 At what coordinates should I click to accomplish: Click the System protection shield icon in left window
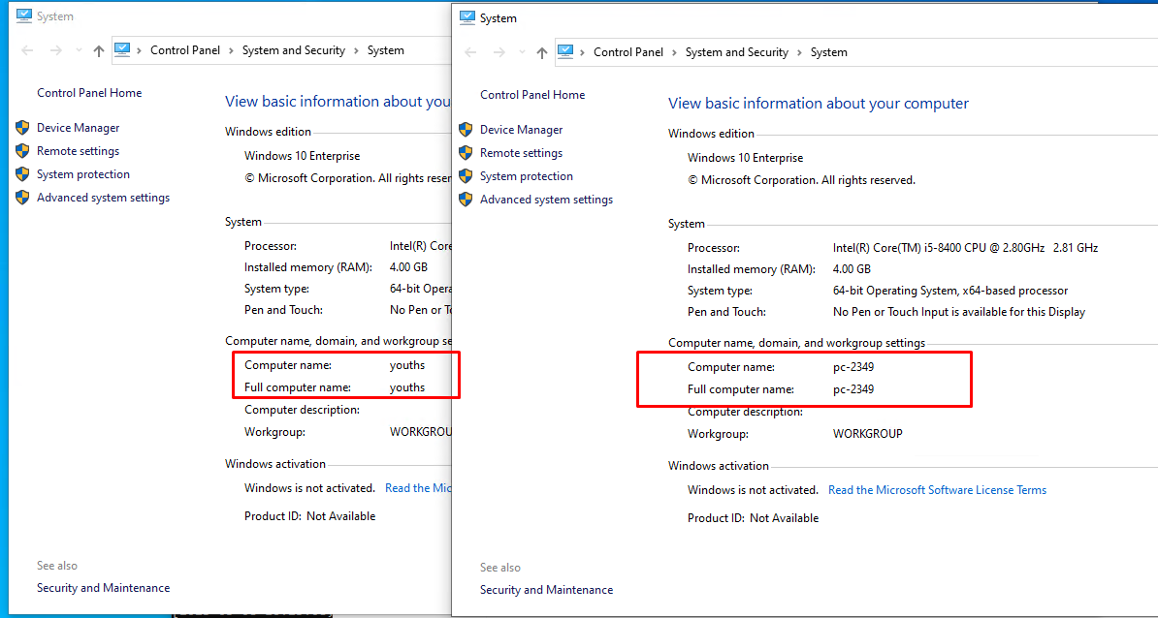[22, 174]
